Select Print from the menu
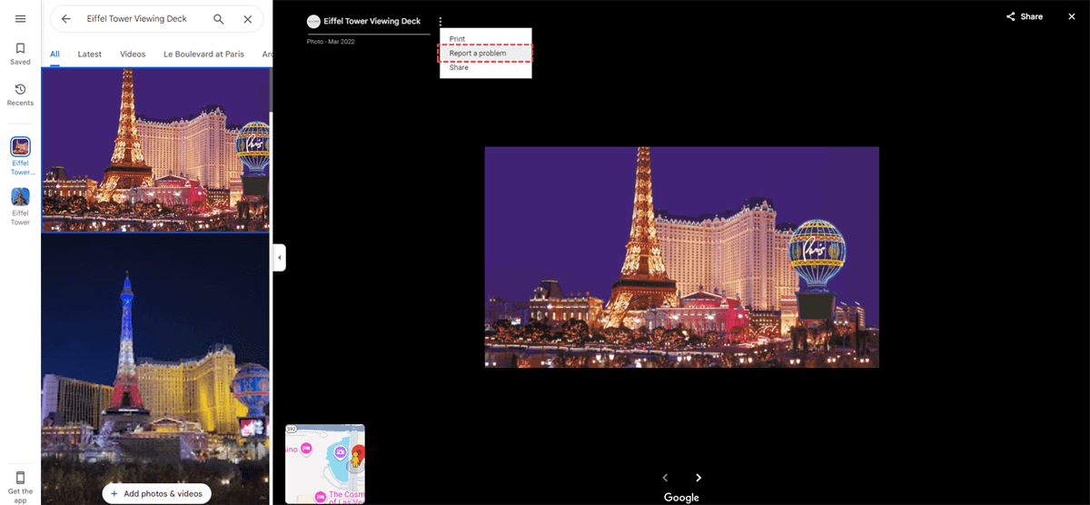1090x505 pixels. click(486, 39)
